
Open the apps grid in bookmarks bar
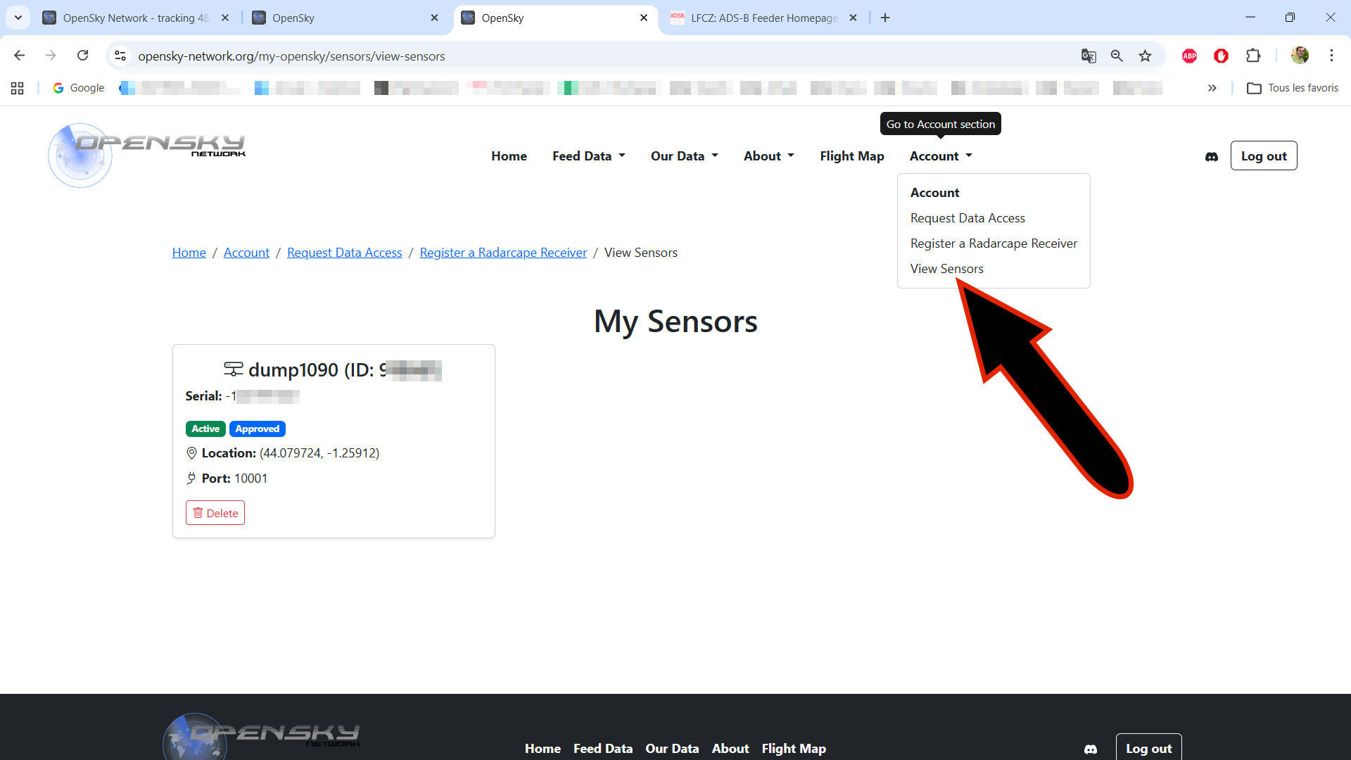pyautogui.click(x=18, y=88)
